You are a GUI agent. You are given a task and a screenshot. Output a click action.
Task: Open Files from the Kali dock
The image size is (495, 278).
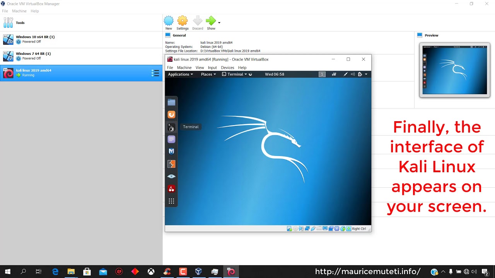pos(171,102)
